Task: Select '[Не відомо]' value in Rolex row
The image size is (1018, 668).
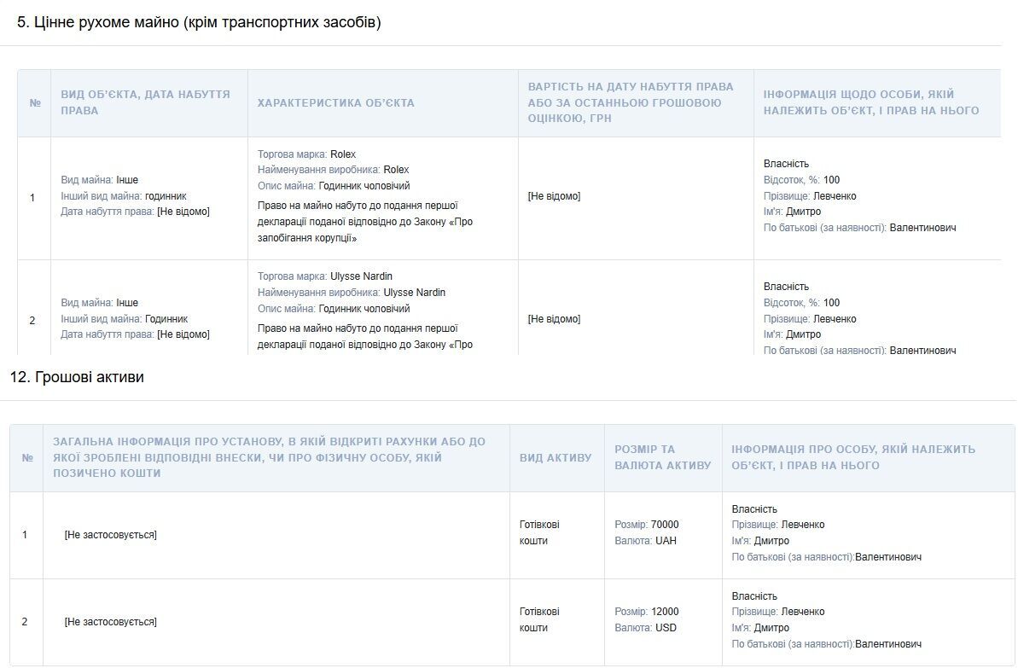Action: pos(554,196)
